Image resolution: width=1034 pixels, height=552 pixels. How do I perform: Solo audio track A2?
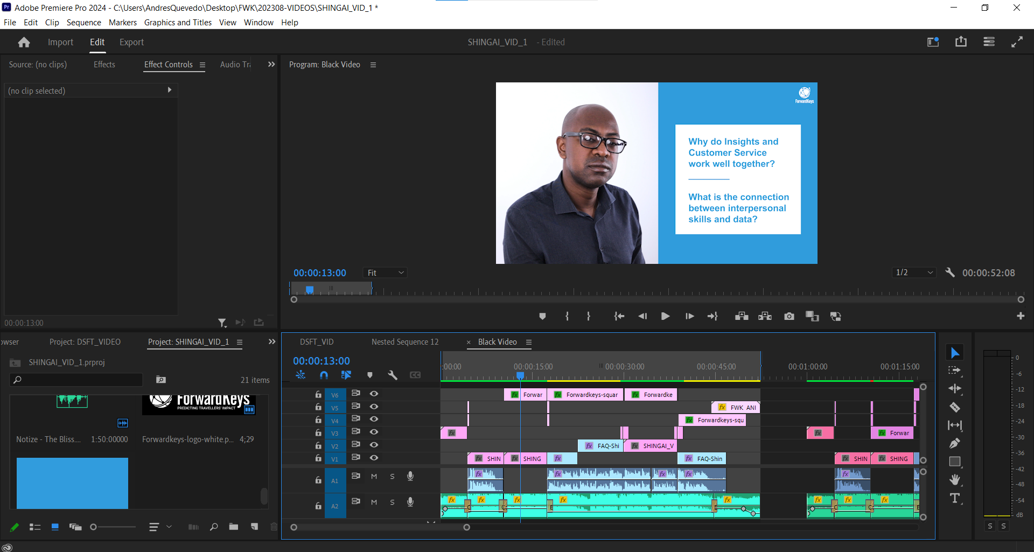click(392, 502)
